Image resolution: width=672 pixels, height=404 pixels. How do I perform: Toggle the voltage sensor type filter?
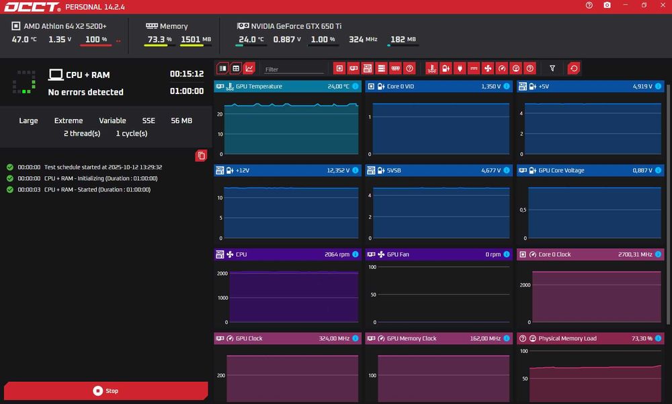tap(446, 68)
